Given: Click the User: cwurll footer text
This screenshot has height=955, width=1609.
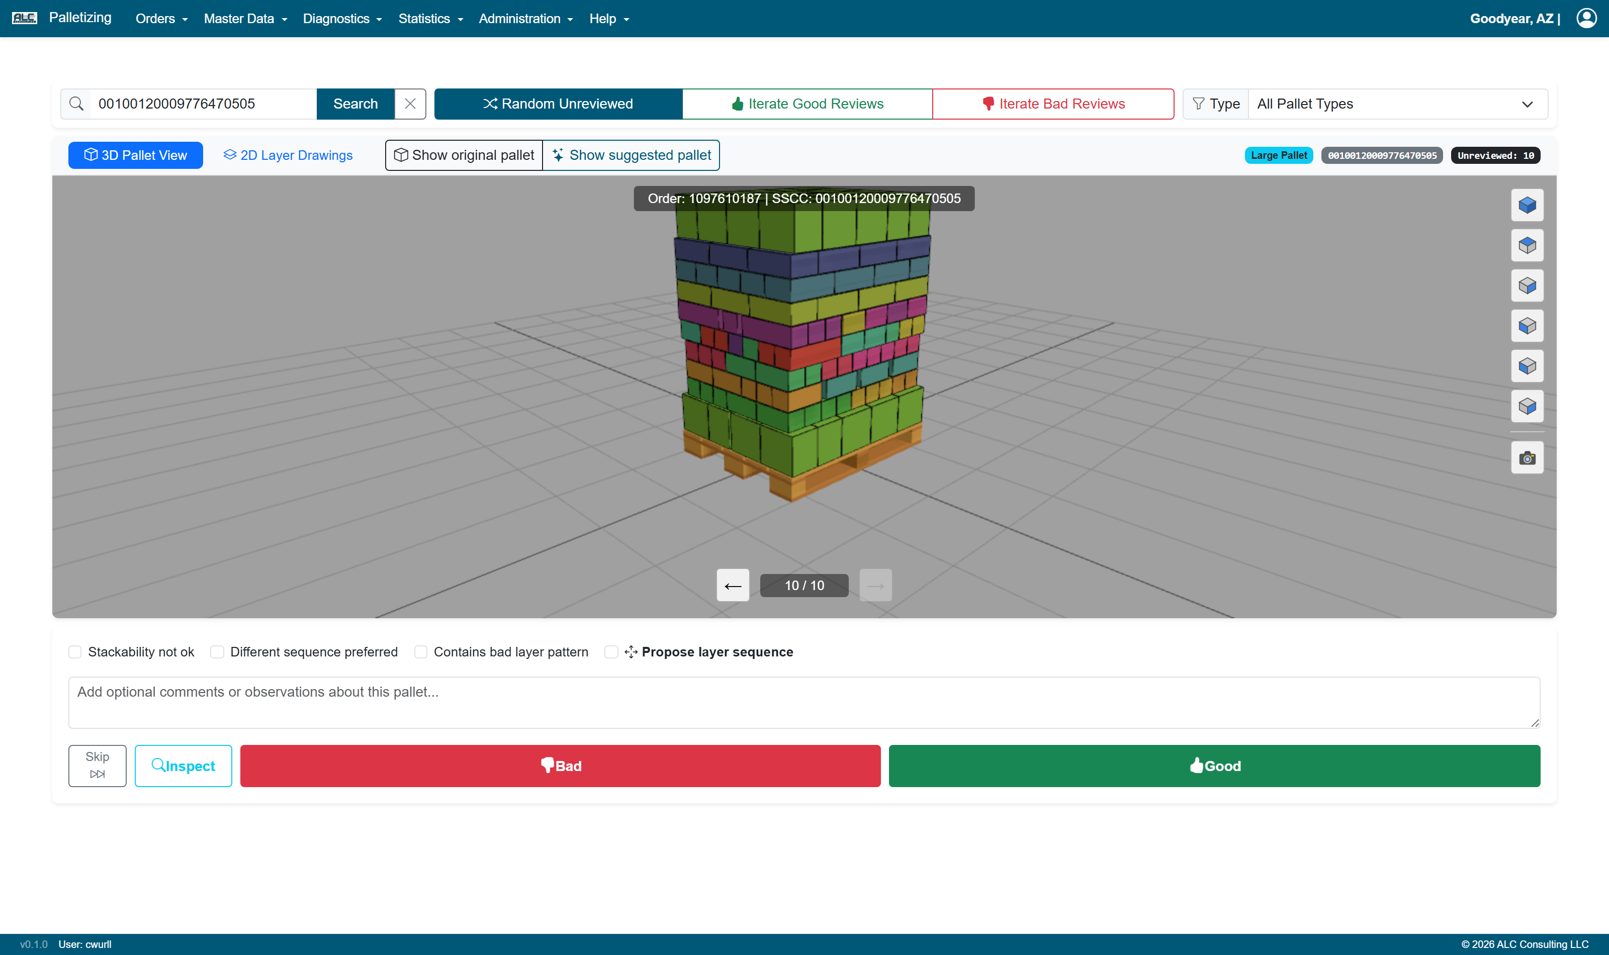Looking at the screenshot, I should tap(85, 944).
